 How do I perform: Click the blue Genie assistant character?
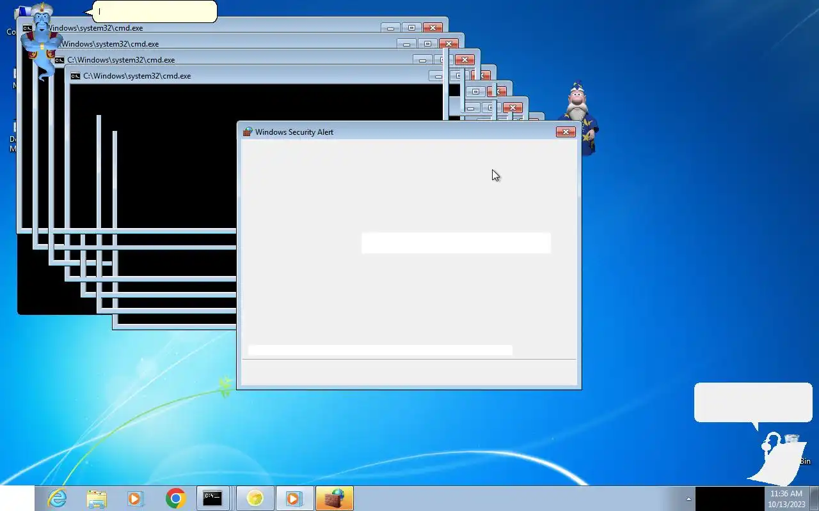[42, 42]
